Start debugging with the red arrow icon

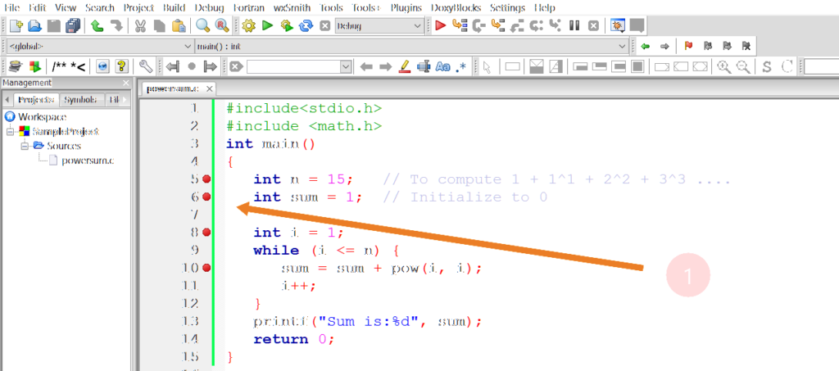pyautogui.click(x=440, y=25)
